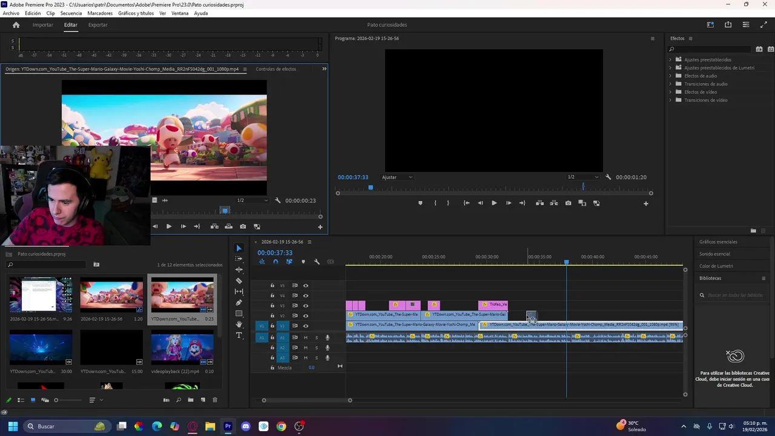
Task: Expand Transiciones de audio folder
Action: click(x=670, y=84)
